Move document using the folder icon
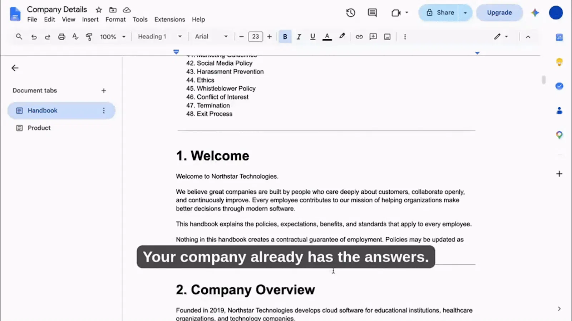The width and height of the screenshot is (572, 321). pos(113,10)
